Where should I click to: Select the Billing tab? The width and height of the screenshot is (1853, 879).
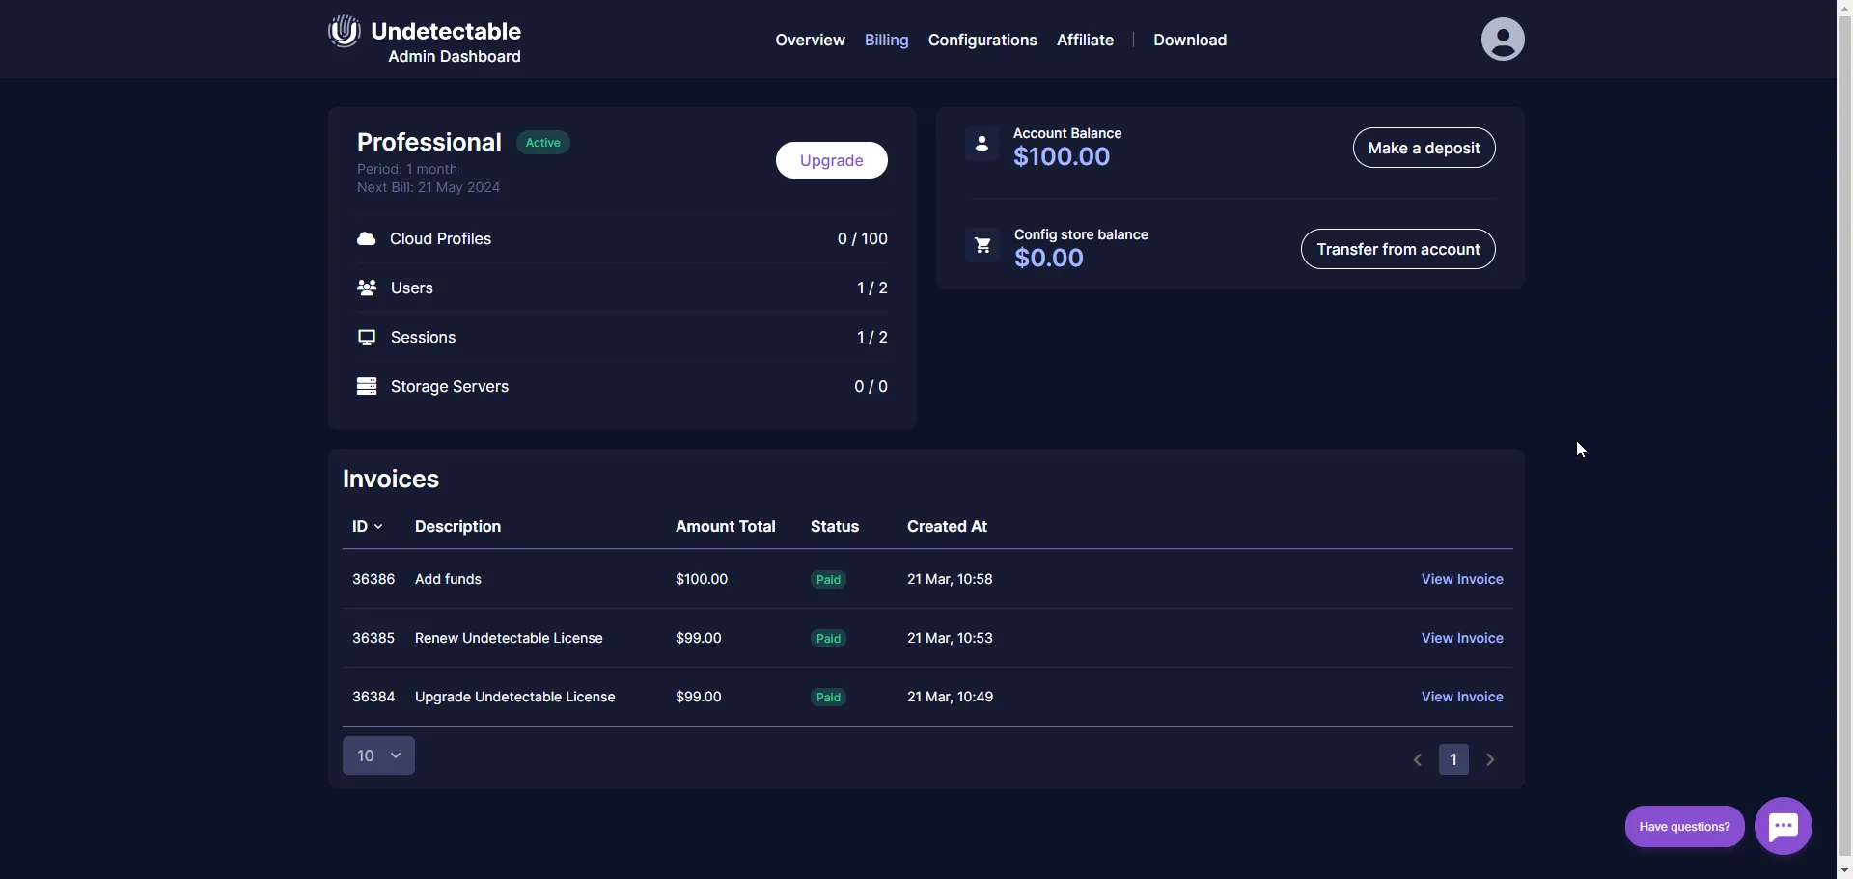[886, 40]
